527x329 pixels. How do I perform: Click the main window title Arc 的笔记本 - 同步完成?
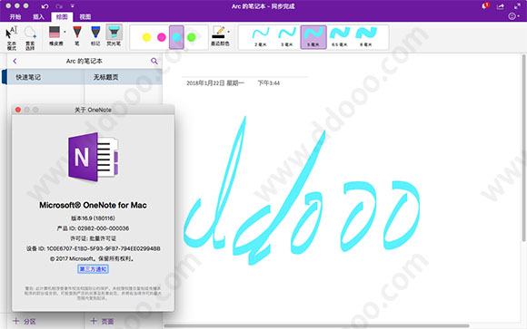click(263, 6)
